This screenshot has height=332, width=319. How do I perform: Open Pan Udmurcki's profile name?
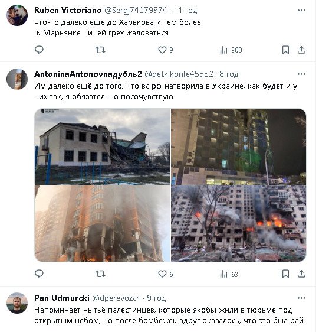[x=62, y=298]
